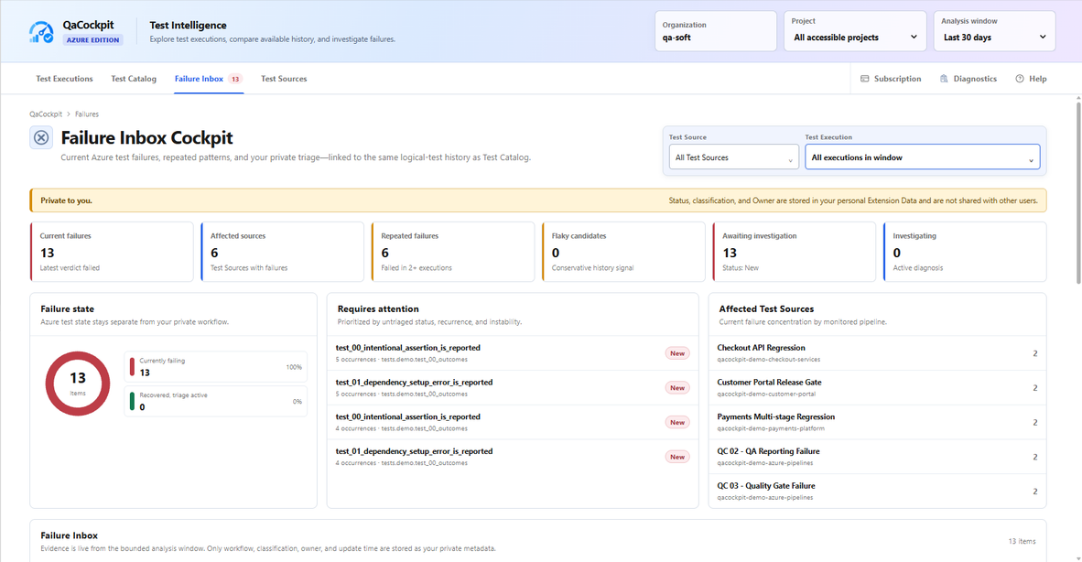Click the Investigating card
The width and height of the screenshot is (1082, 562).
[965, 252]
